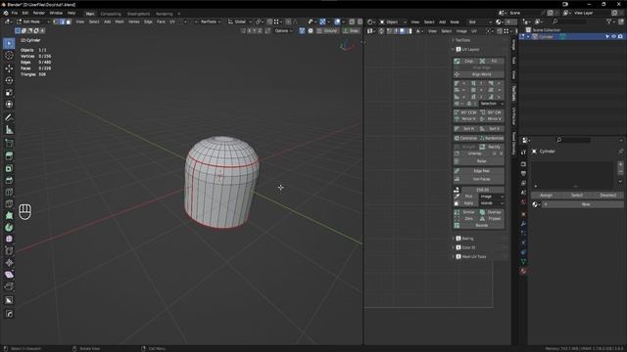Click the New material button
Viewport: 627px width, 352px height.
(583, 204)
